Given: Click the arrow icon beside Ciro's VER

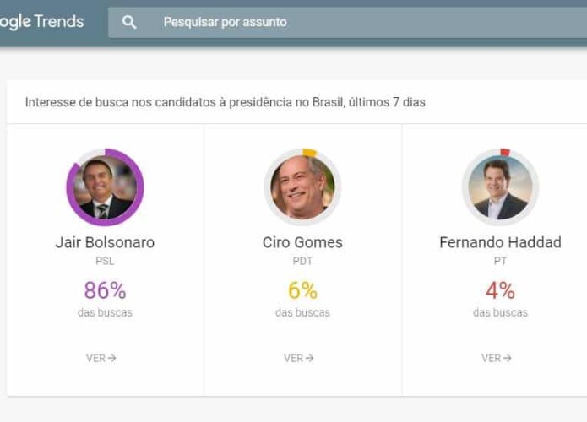Looking at the screenshot, I should pos(309,358).
